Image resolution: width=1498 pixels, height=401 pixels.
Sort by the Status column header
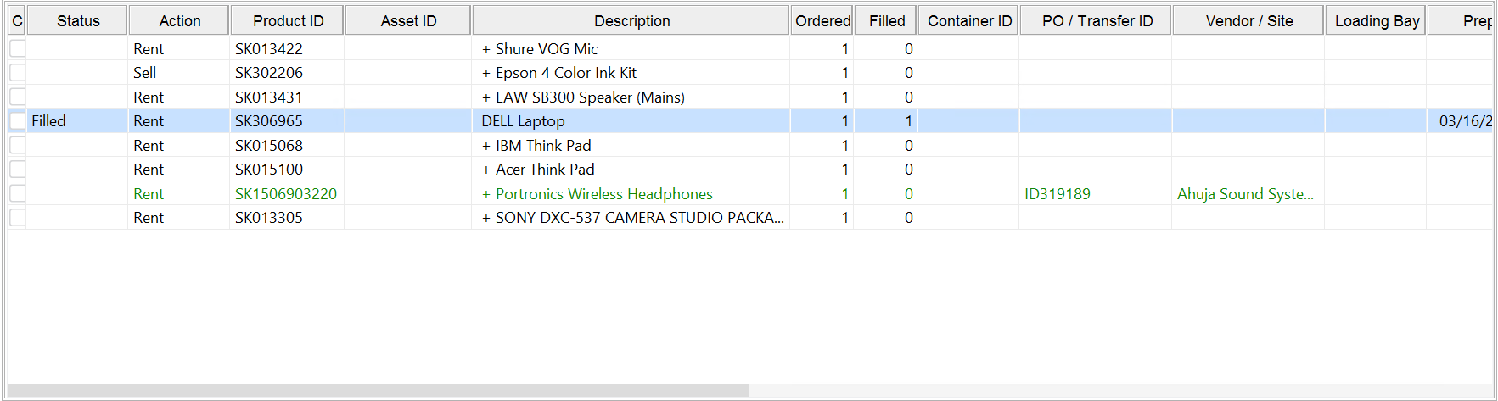tap(78, 21)
